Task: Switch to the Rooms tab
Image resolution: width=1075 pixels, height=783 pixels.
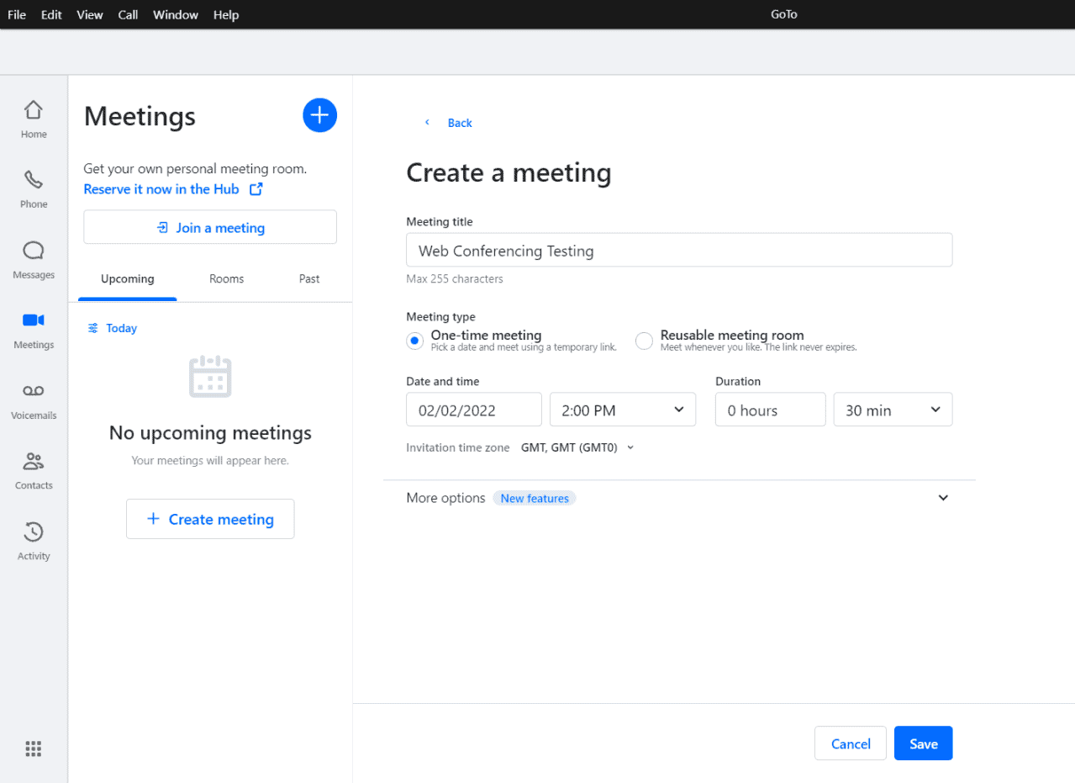Action: tap(226, 278)
